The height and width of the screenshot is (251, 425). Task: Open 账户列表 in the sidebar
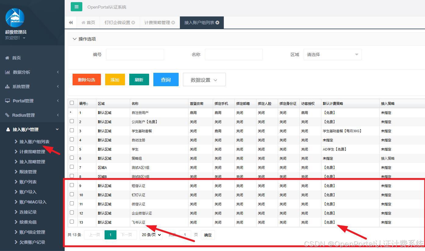pos(28,182)
